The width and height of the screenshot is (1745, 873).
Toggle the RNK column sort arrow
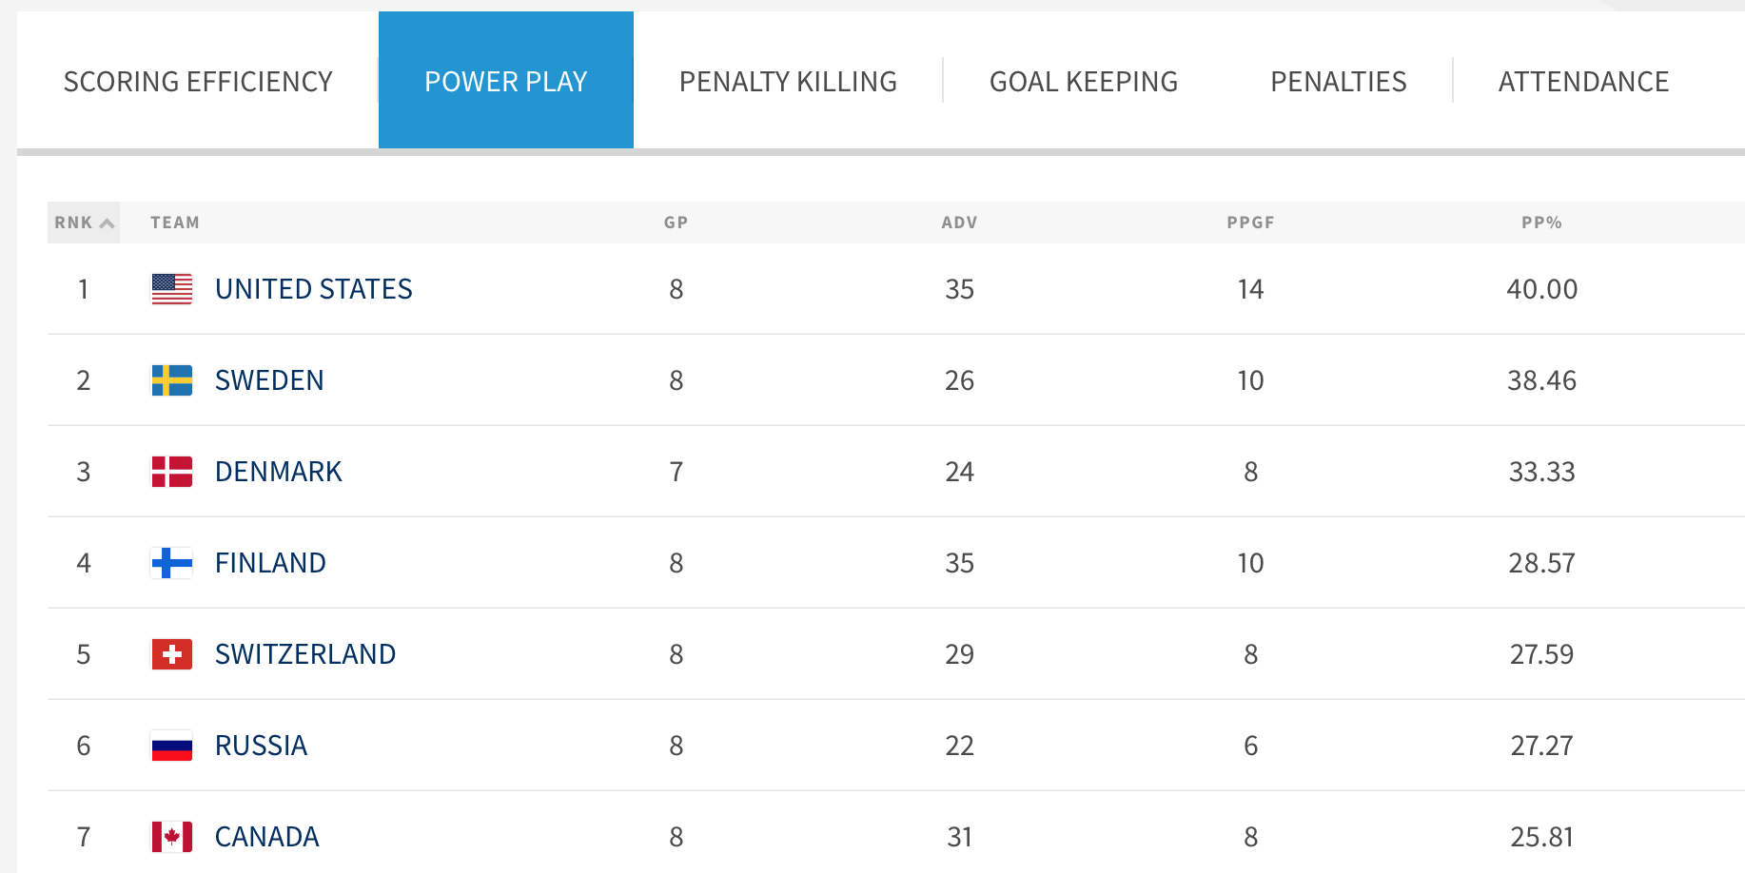point(107,223)
